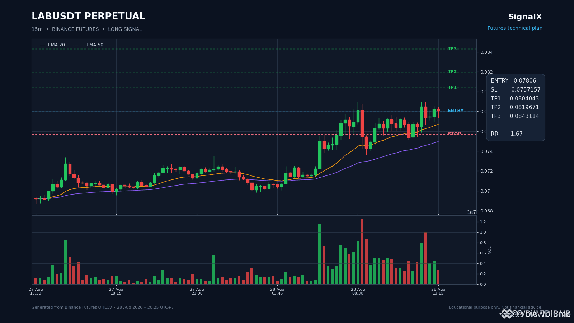Screen dimensions: 574x323
Task: Click the 28 Aug 03:45 time label
Action: click(277, 291)
